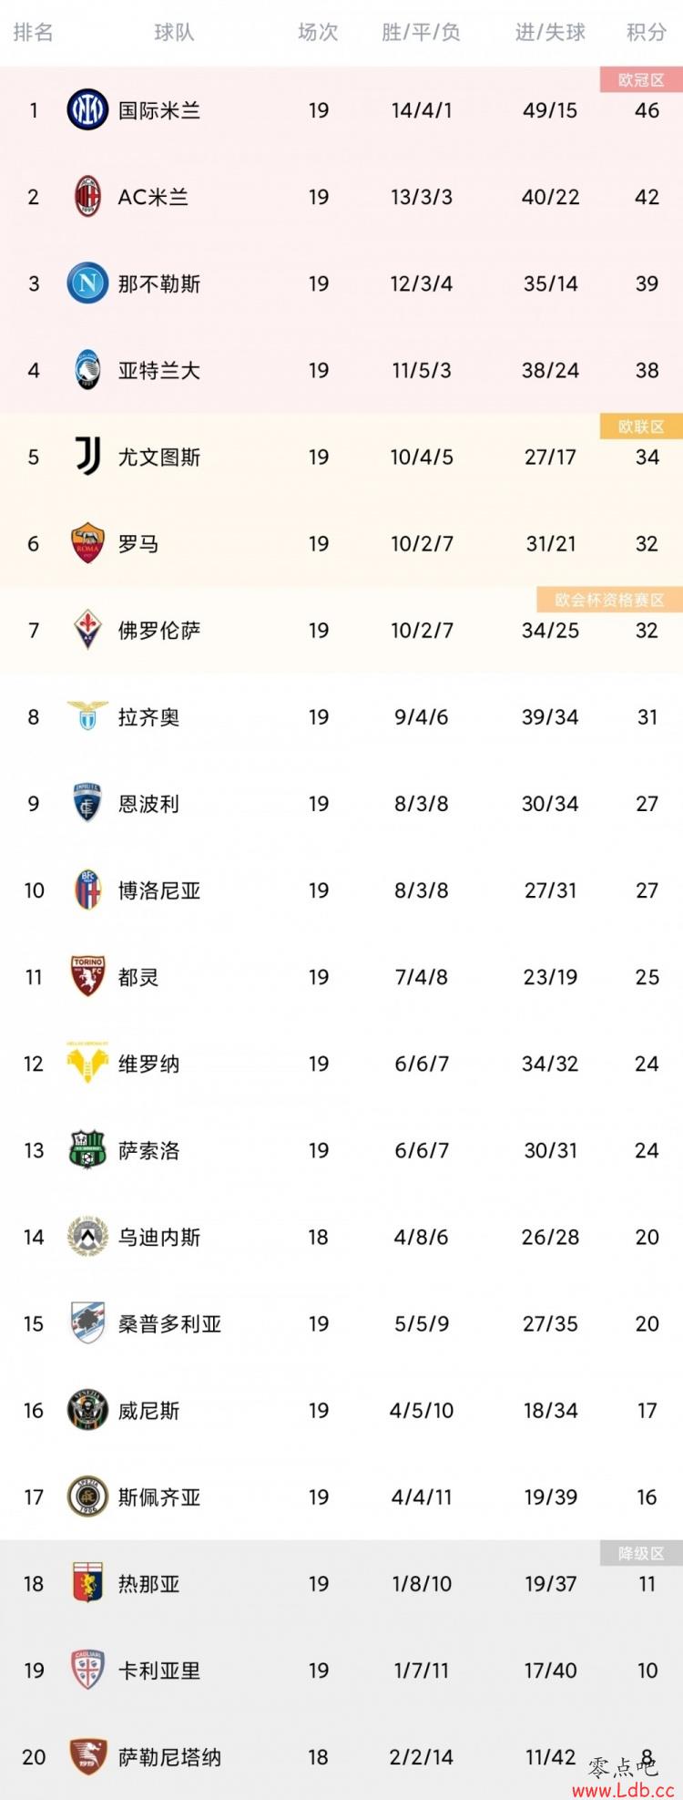Click the 欧会杯资格赛区 zone label
This screenshot has height=1800, width=683.
pos(609,600)
